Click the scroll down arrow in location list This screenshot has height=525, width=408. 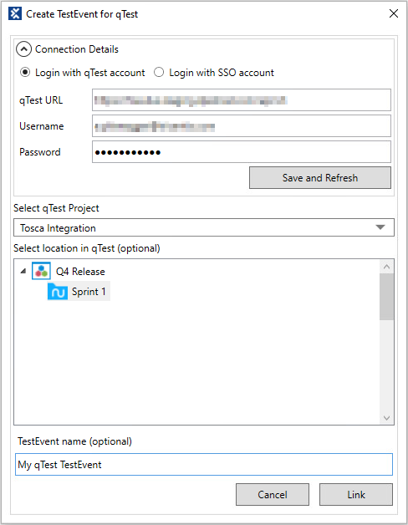click(386, 418)
